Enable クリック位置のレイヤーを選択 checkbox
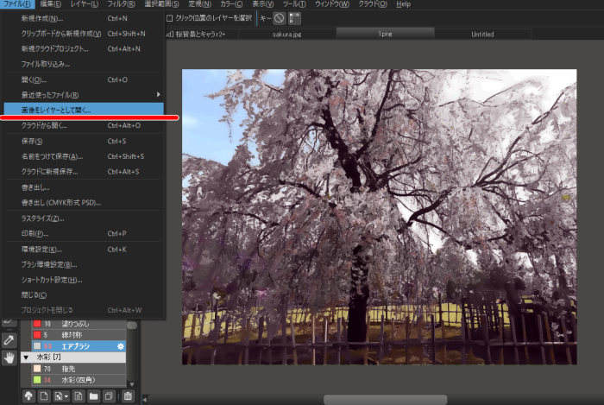604x405 pixels. 170,17
